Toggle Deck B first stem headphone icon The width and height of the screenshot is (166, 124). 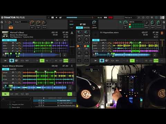click(x=103, y=43)
